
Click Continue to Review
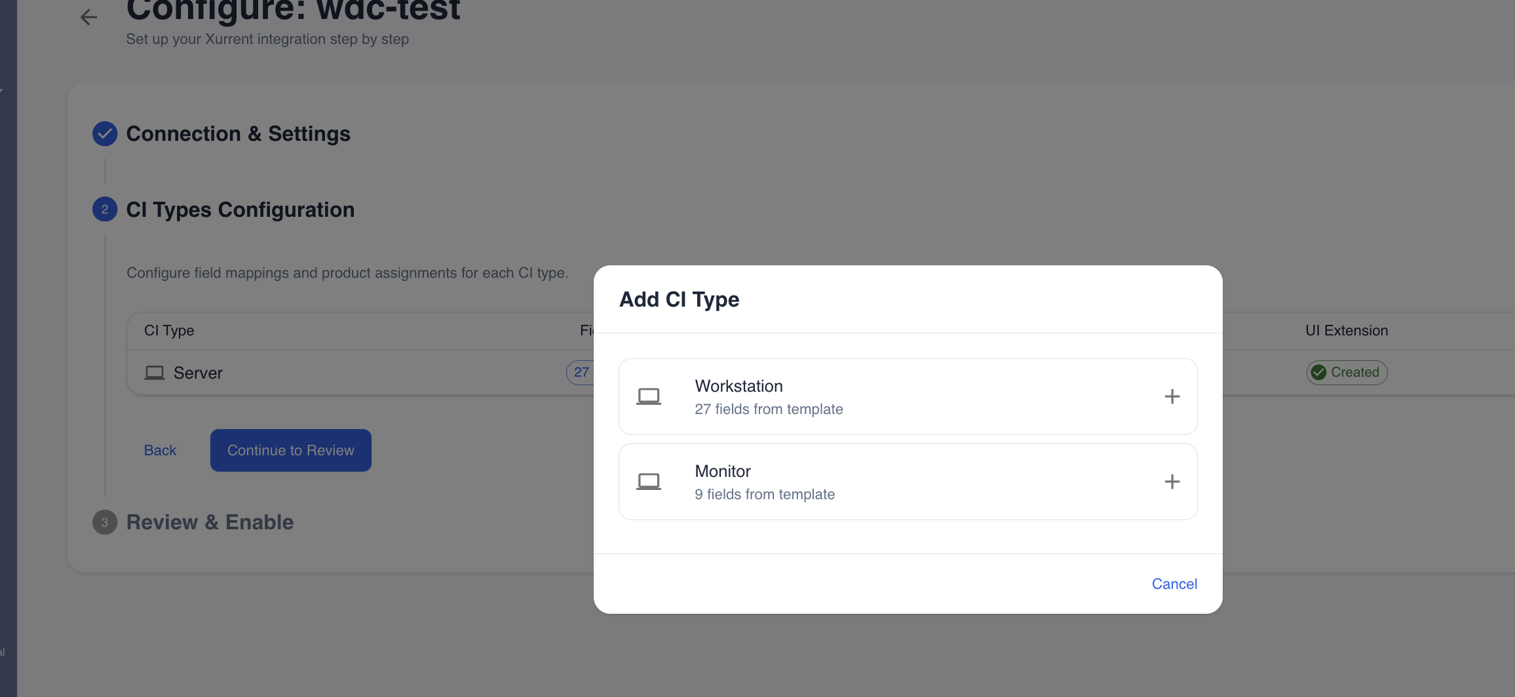(x=290, y=450)
